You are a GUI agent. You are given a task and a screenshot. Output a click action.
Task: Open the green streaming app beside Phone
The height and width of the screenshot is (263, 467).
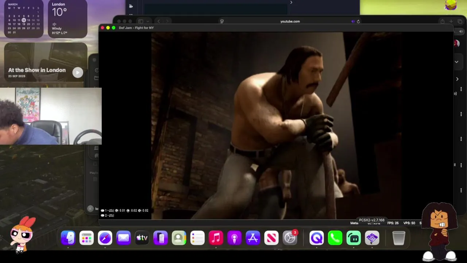[x=354, y=238]
